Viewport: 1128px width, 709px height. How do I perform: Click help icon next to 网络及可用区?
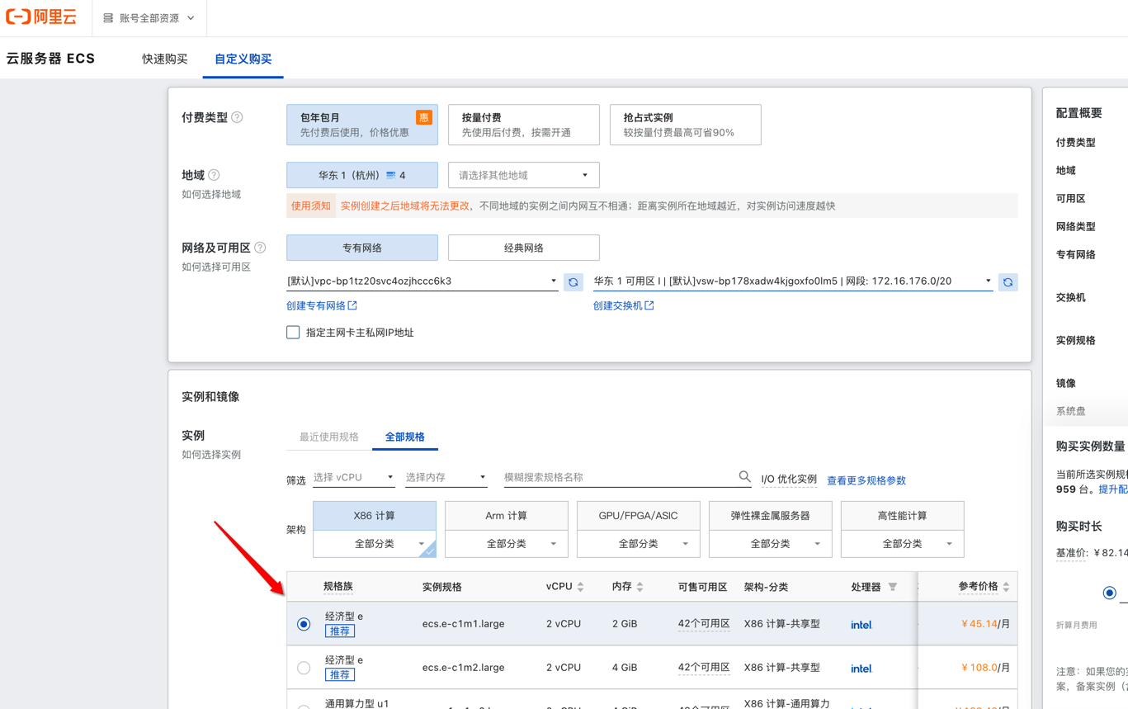pos(260,248)
